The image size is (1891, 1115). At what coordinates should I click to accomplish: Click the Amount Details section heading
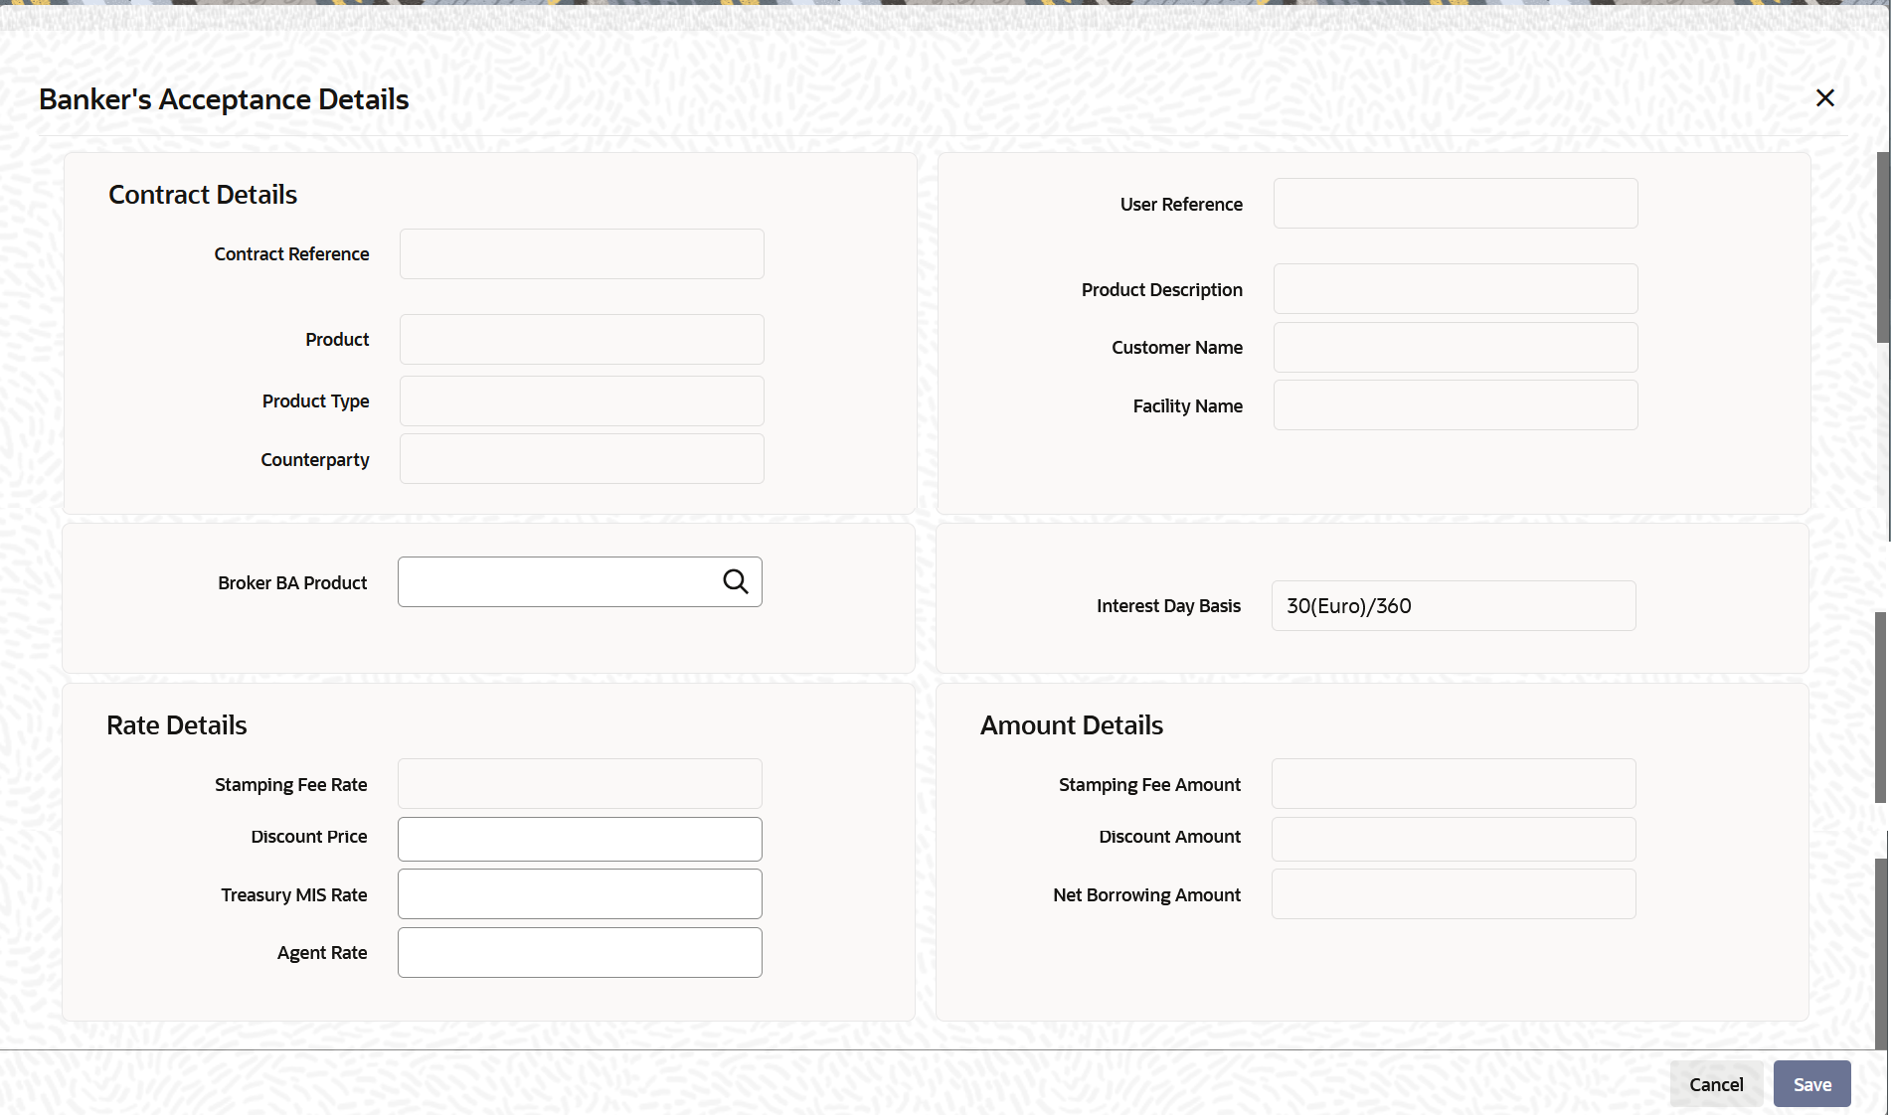pos(1072,725)
